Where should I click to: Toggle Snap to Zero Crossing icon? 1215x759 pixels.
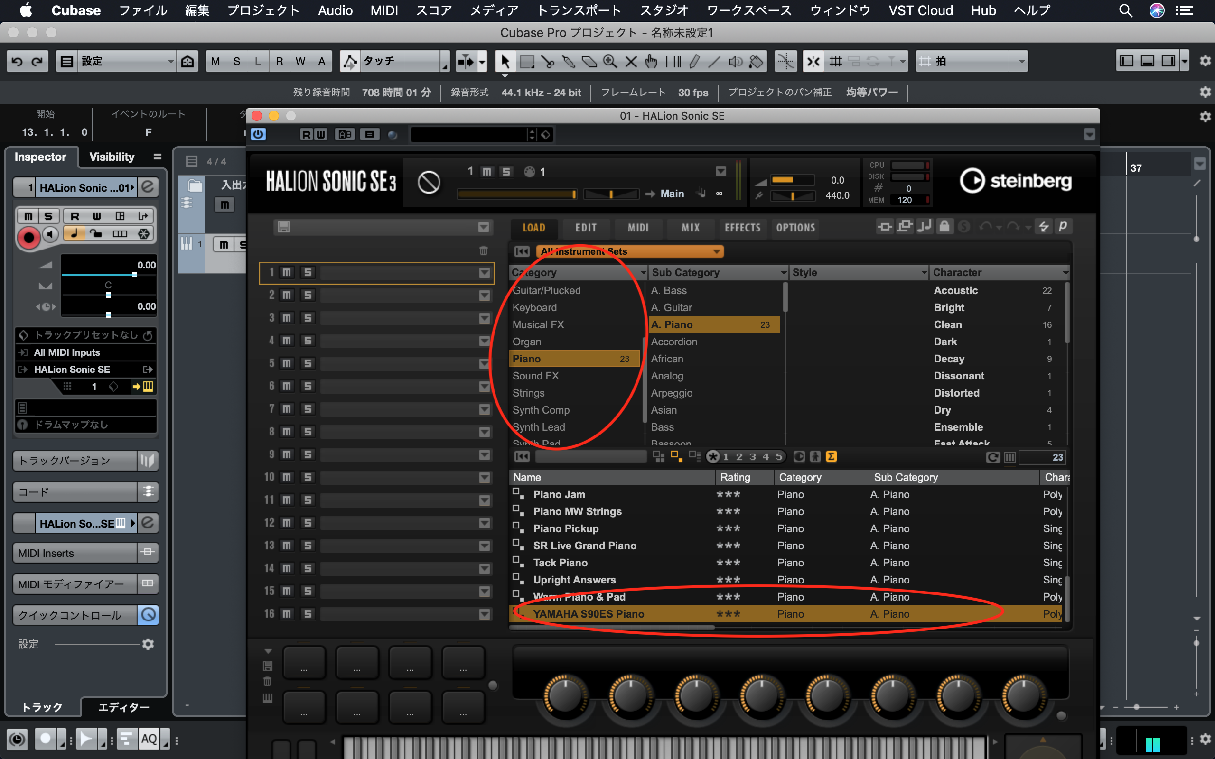tap(785, 61)
